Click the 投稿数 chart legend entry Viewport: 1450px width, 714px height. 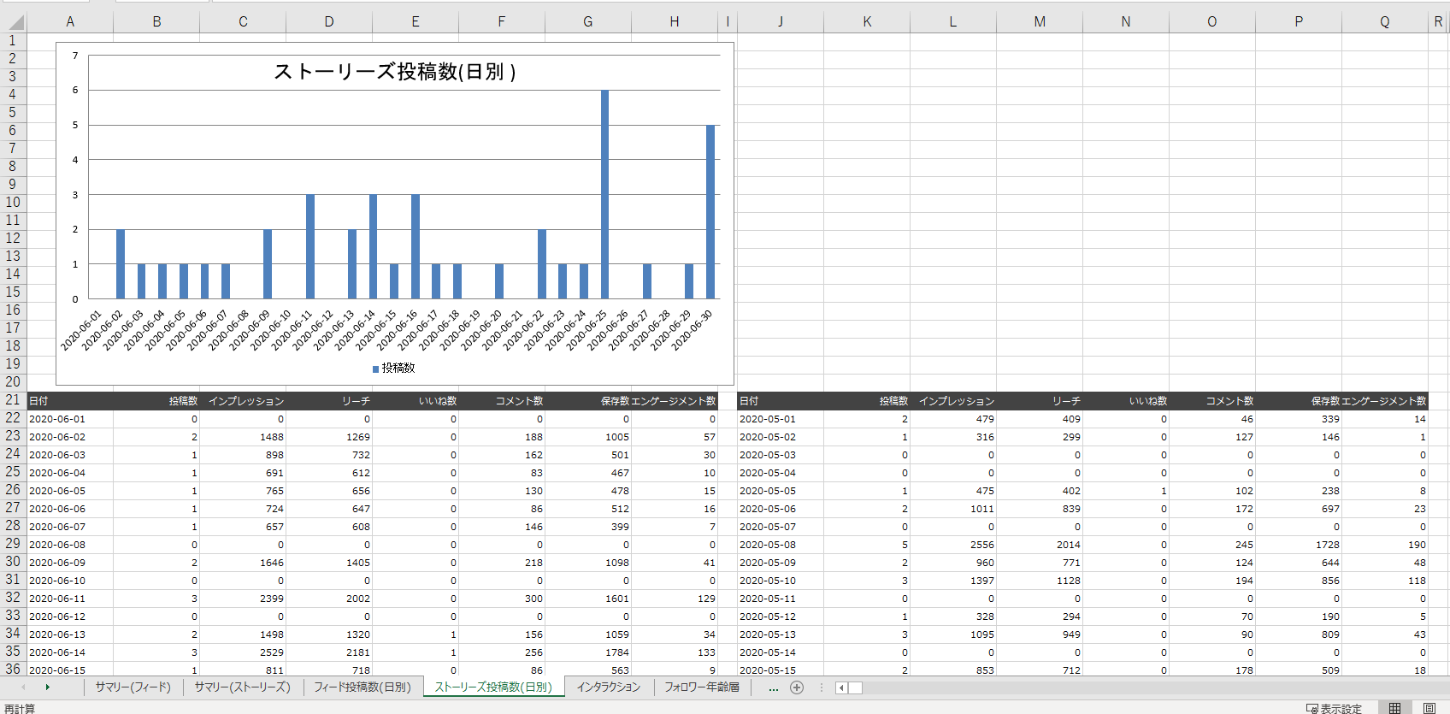[393, 368]
